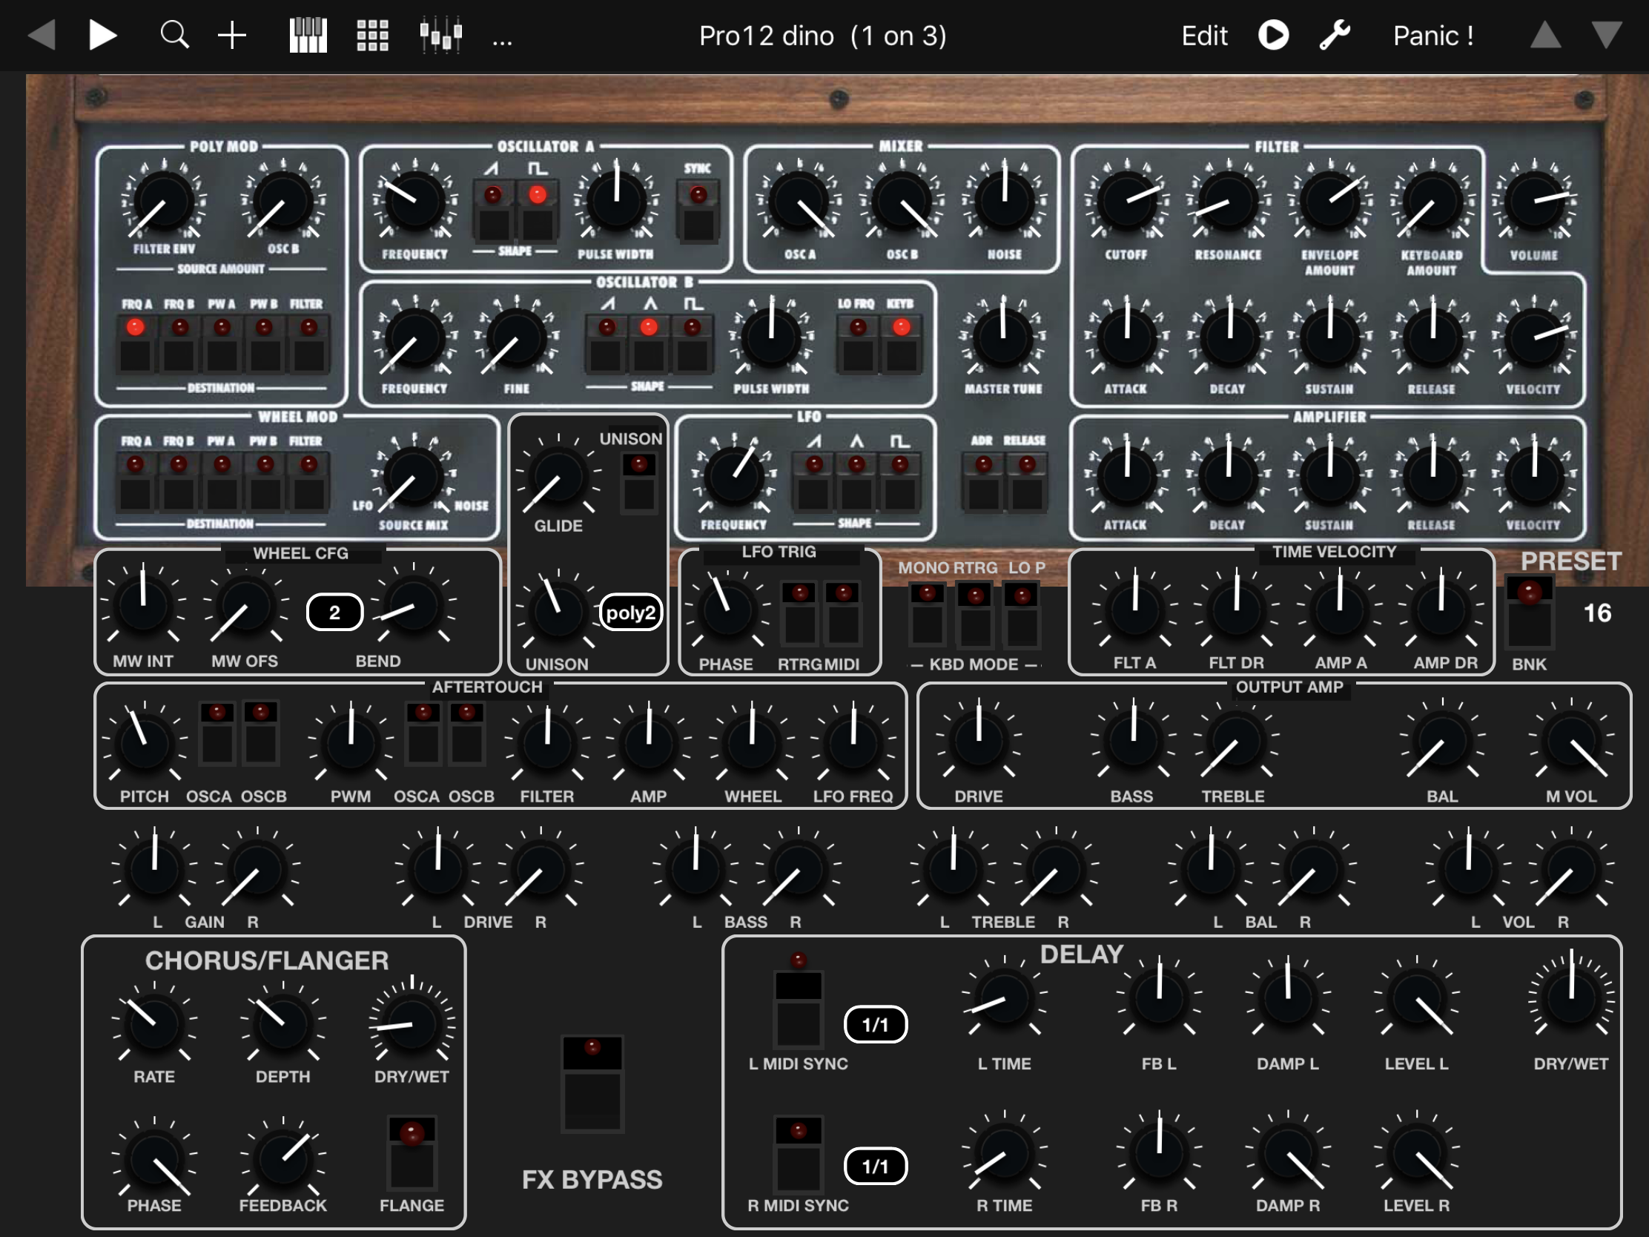Adjust the Chorus RATE knob
The image size is (1649, 1237).
(154, 1023)
